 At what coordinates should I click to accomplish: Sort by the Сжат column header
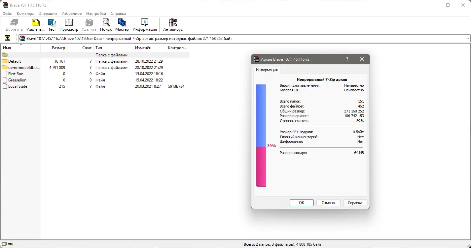pos(80,48)
